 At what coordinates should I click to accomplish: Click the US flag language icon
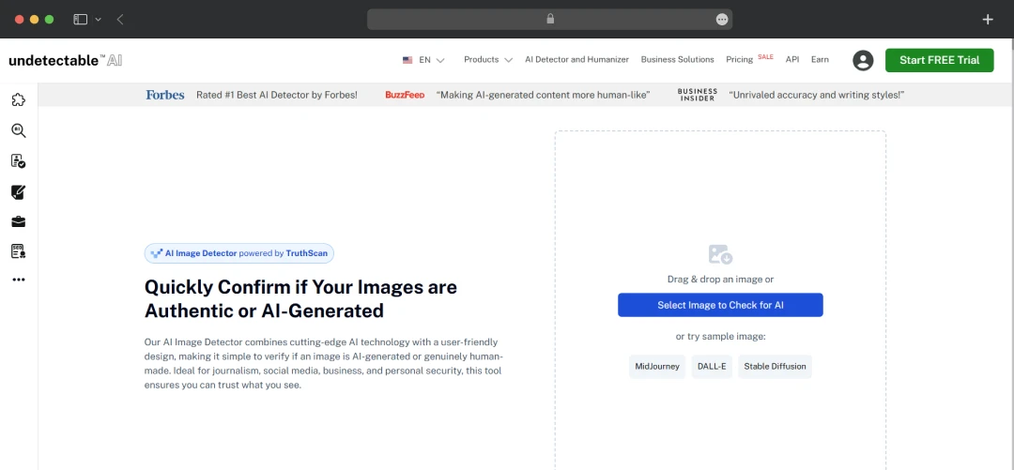pyautogui.click(x=407, y=60)
